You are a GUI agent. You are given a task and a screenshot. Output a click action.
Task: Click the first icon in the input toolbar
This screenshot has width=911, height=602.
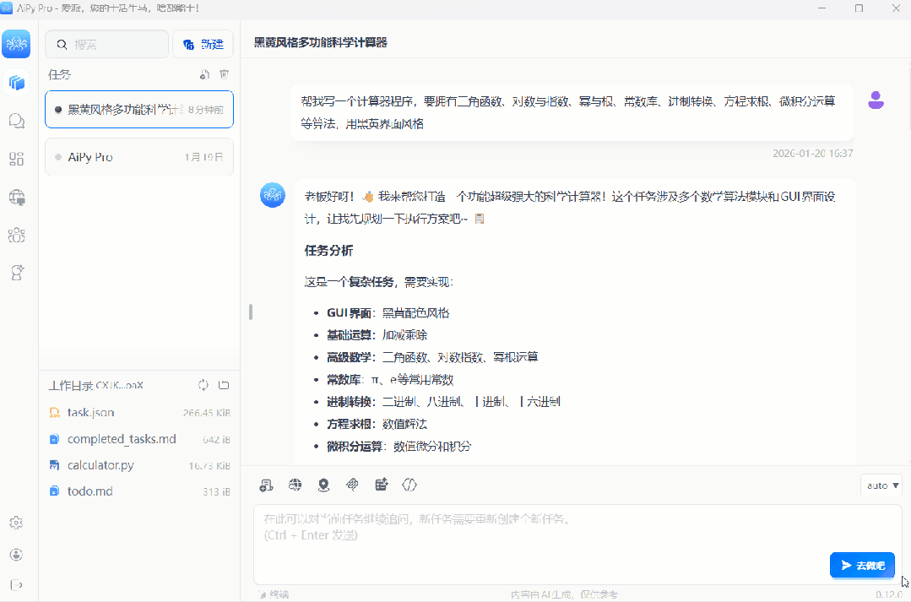(266, 485)
